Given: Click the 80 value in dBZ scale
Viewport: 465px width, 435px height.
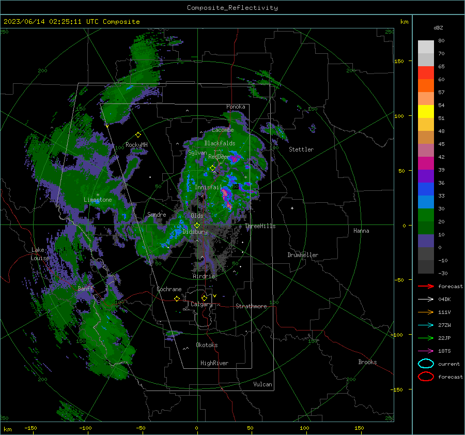Looking at the screenshot, I should (x=441, y=41).
